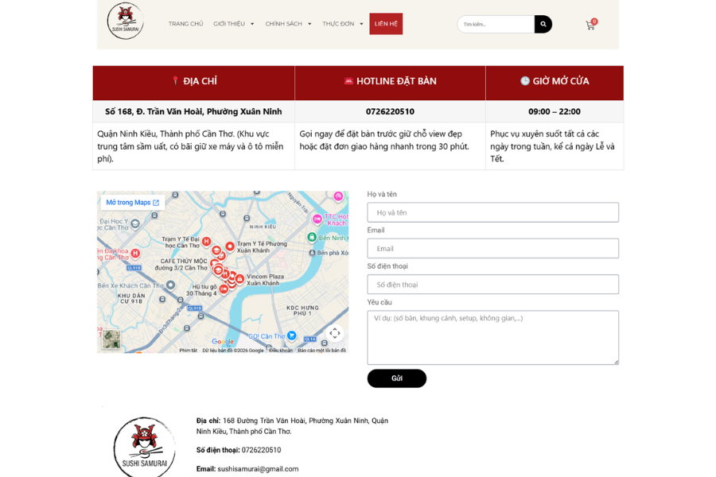Click the Sushi Samurai header logo
Screen dimensions: 716x477
click(x=125, y=21)
